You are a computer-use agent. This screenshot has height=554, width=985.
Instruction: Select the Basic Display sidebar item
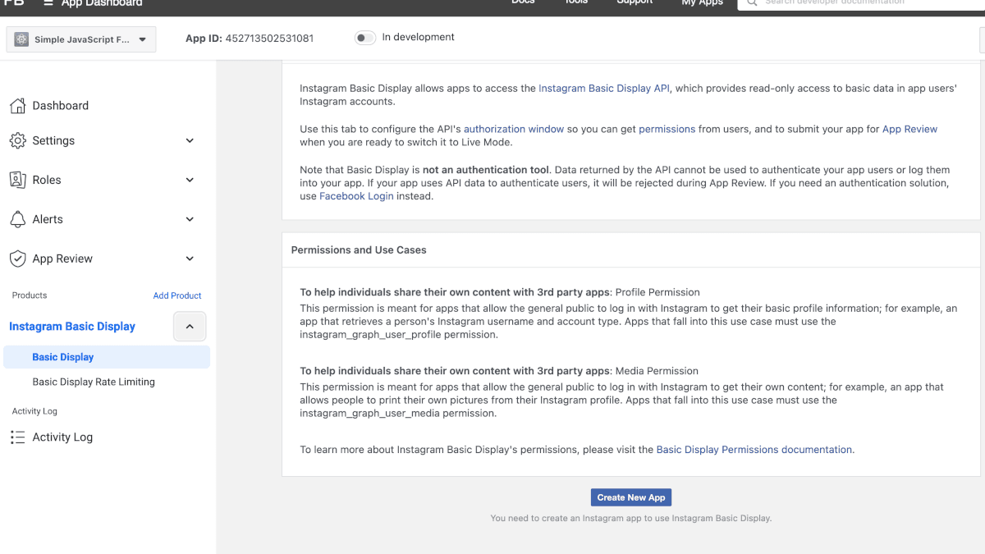[107, 357]
